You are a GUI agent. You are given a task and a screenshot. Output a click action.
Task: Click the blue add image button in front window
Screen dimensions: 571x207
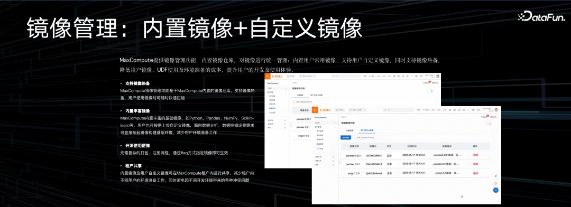click(x=346, y=137)
